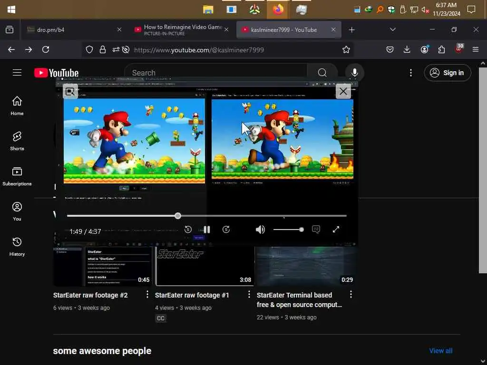Enter fullscreen in the PiP player
The image size is (487, 365).
click(x=336, y=230)
